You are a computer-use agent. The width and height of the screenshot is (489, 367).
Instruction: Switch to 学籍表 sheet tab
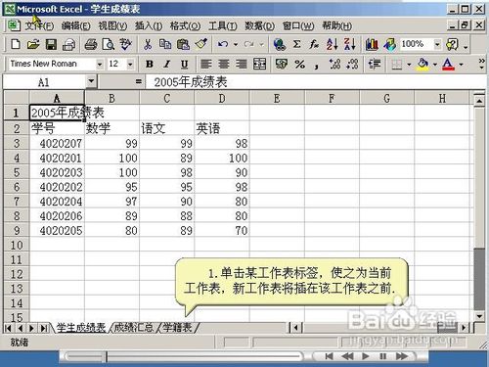[177, 327]
